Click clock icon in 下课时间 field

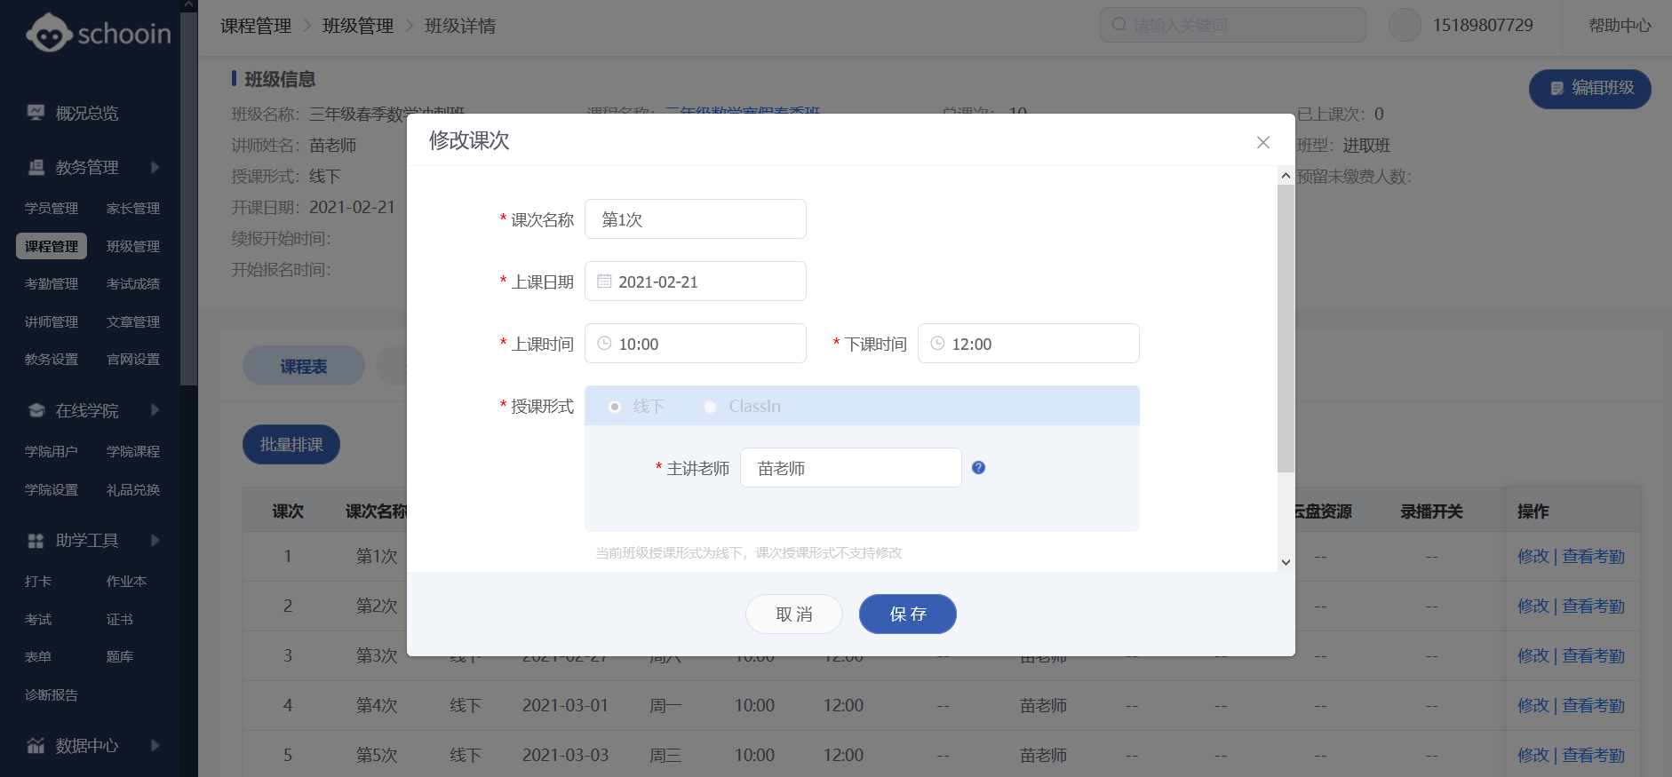pyautogui.click(x=937, y=344)
